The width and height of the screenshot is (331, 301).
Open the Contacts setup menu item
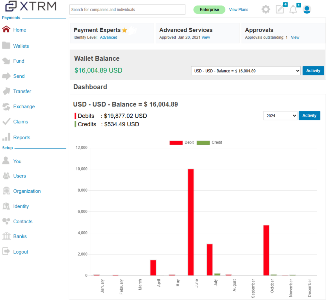23,222
